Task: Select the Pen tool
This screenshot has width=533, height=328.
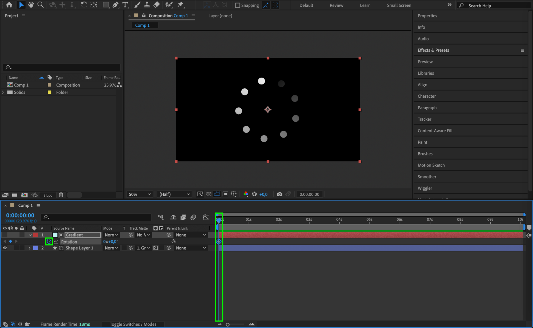Action: click(x=115, y=5)
